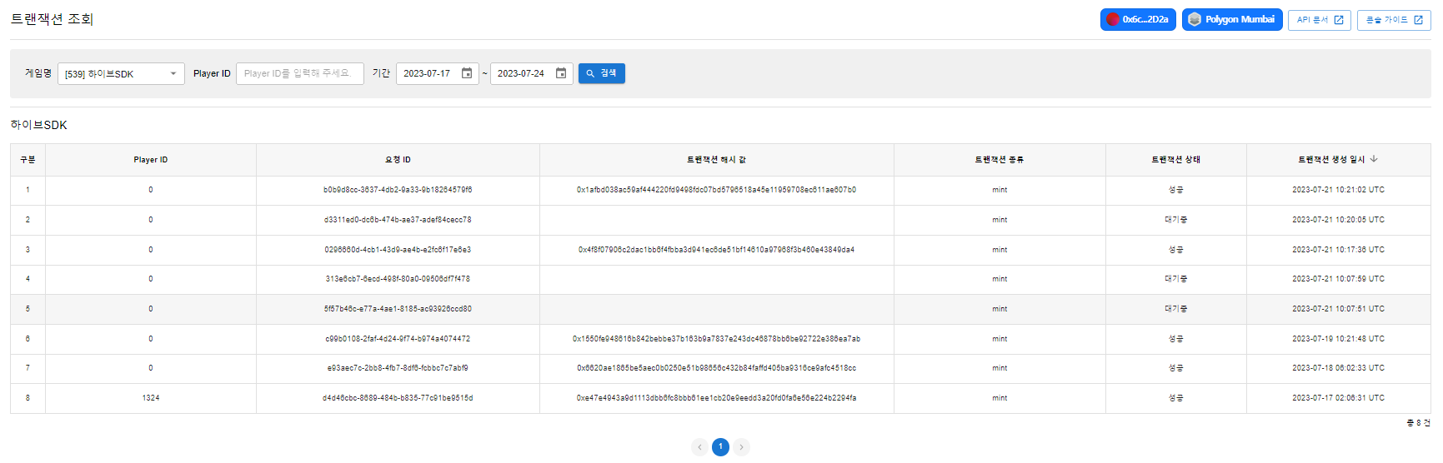Click timestamp 2023-07-21 10:20:05 UTC
The width and height of the screenshot is (1443, 463).
[x=1338, y=220]
